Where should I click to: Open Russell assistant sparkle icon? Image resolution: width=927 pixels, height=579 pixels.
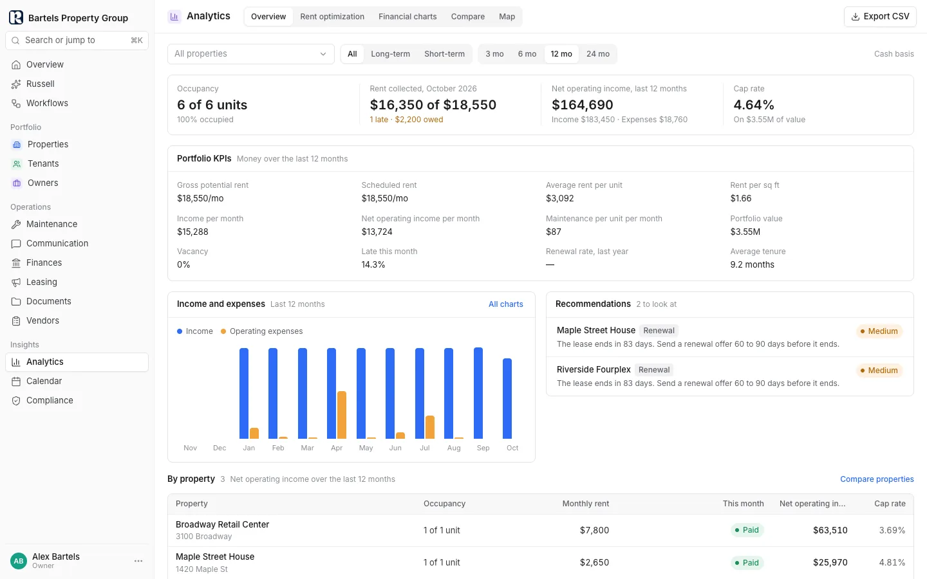click(x=16, y=84)
